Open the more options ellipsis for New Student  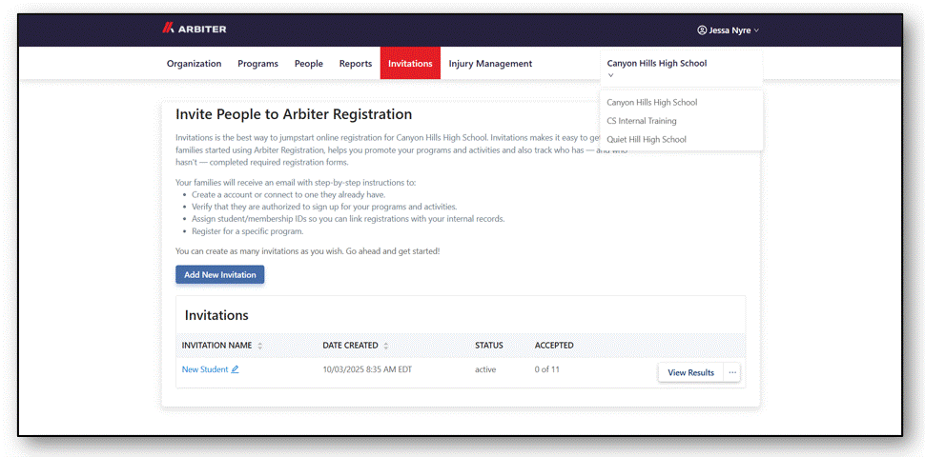click(732, 372)
